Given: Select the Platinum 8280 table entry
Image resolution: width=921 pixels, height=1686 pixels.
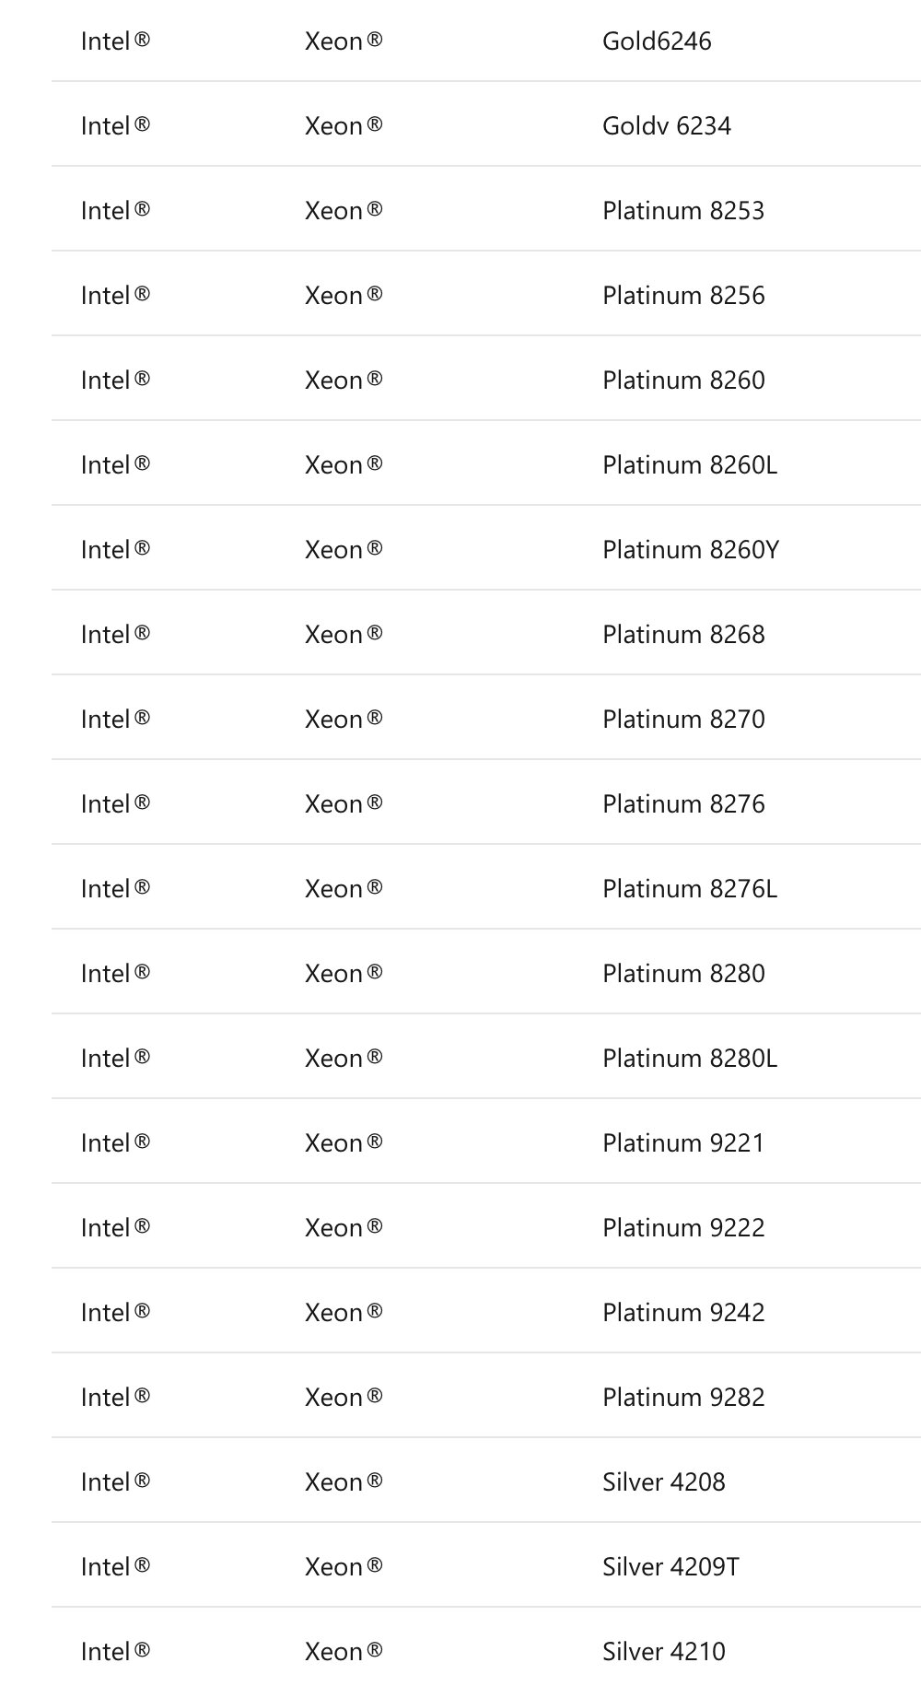Looking at the screenshot, I should pos(683,974).
